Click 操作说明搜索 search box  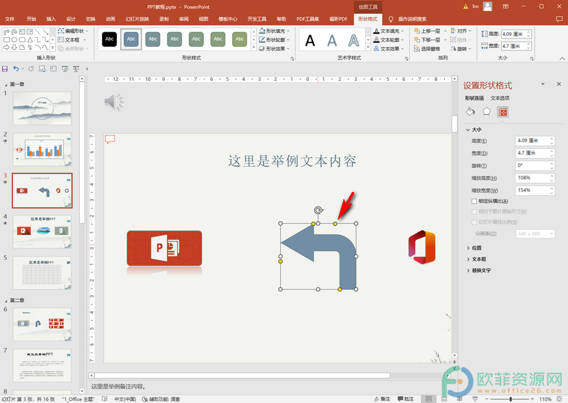(412, 19)
